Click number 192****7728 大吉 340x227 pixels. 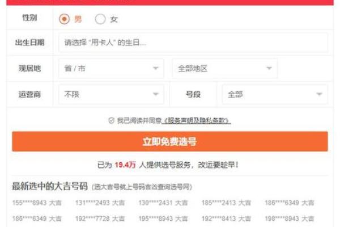pyautogui.click(x=100, y=218)
